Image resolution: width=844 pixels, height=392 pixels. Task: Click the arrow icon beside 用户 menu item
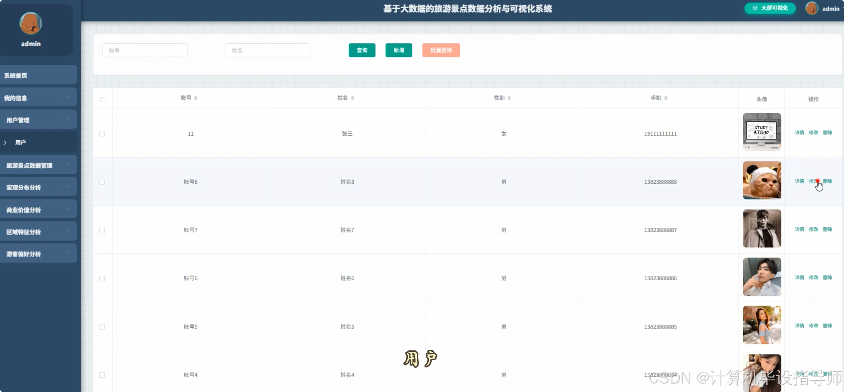pyautogui.click(x=5, y=142)
